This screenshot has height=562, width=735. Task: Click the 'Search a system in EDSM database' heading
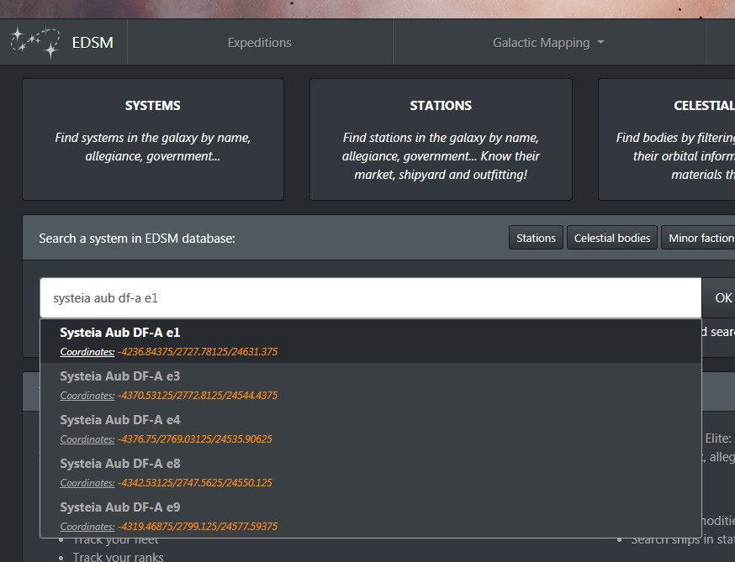point(137,239)
